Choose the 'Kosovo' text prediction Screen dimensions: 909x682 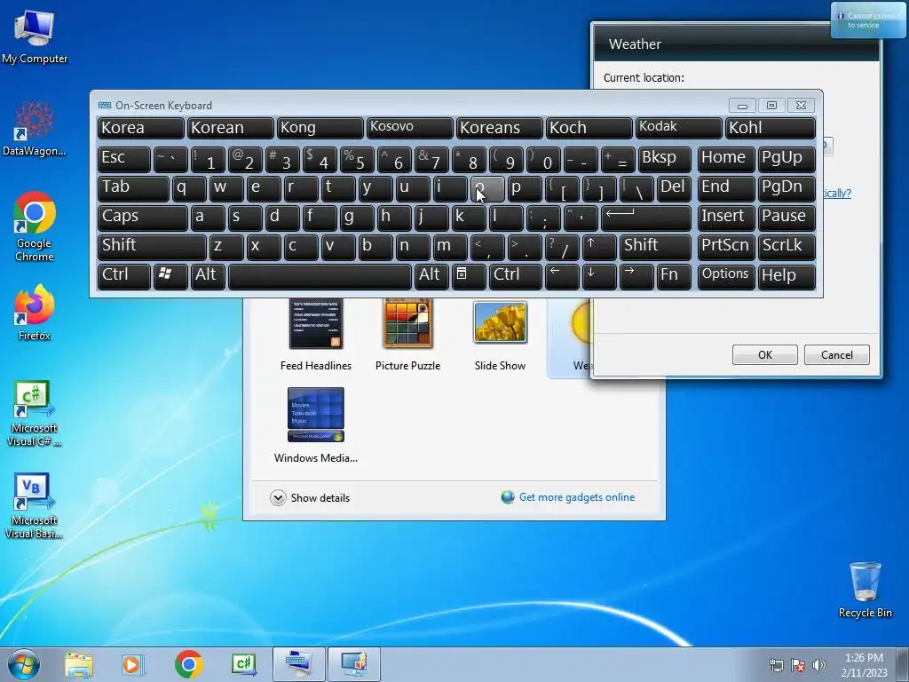(x=410, y=128)
